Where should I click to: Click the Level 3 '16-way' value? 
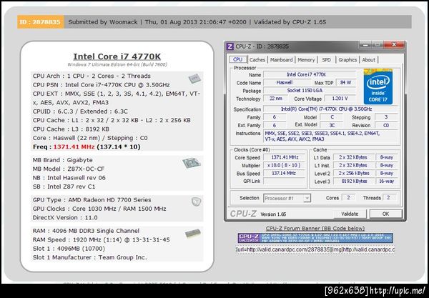pyautogui.click(x=387, y=181)
